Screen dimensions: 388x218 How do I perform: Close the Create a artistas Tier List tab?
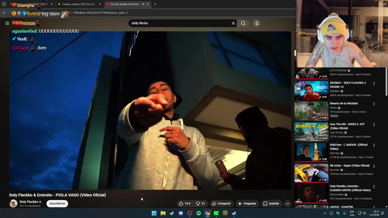point(100,4)
